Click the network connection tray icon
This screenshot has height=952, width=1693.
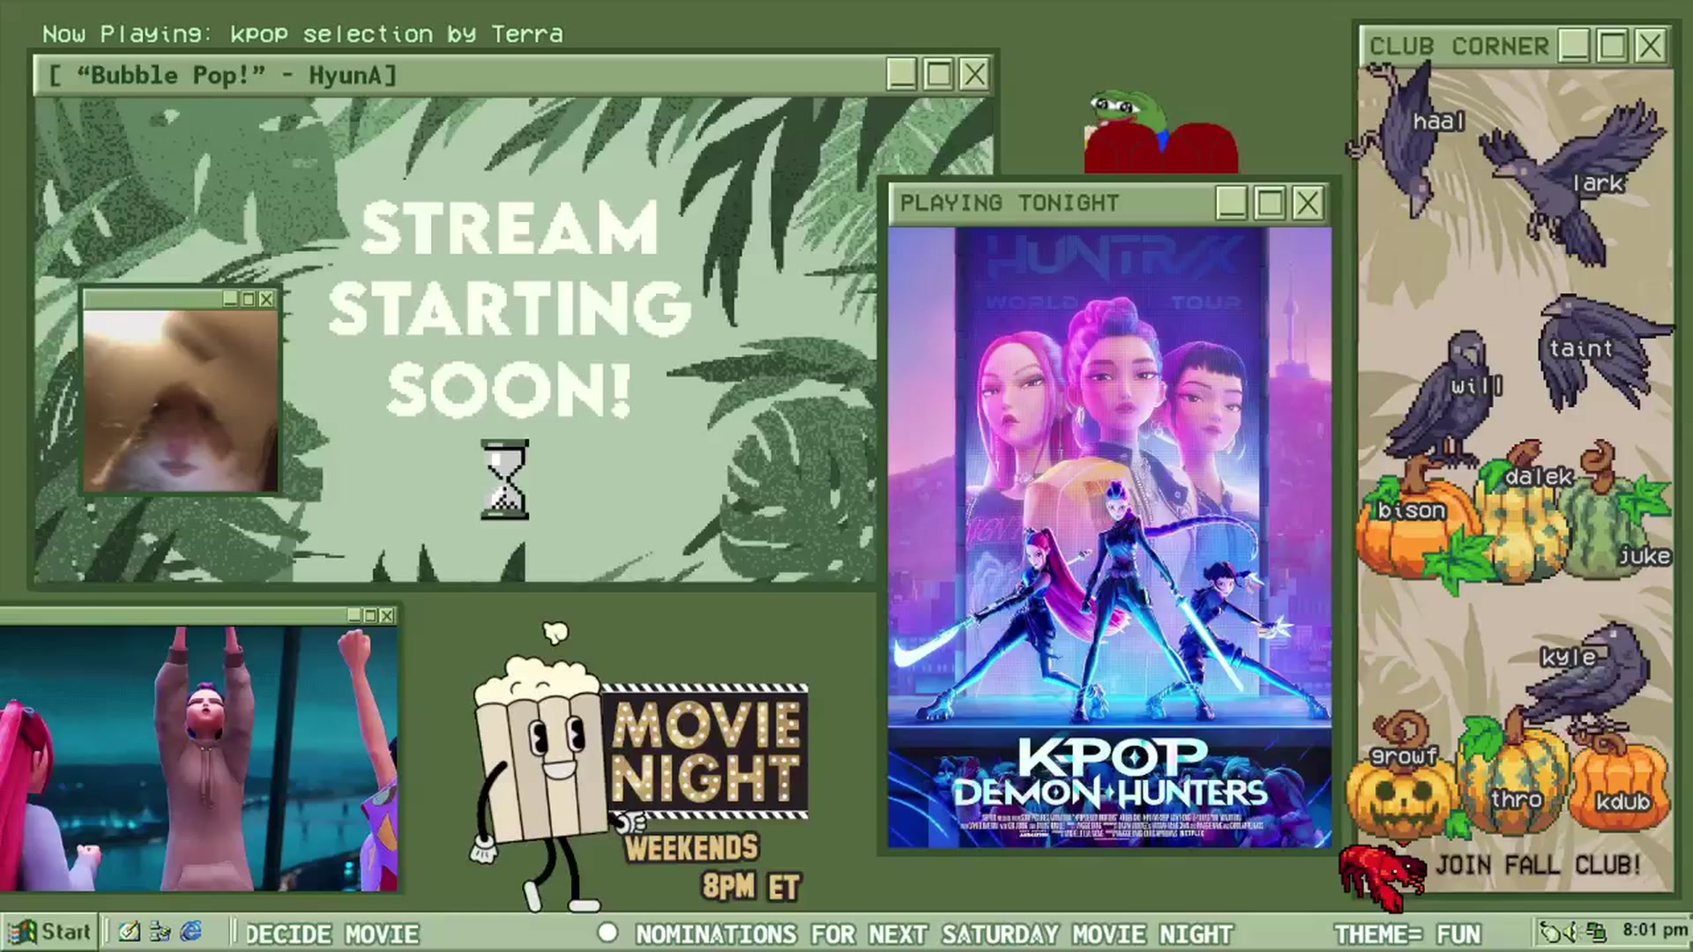tap(1595, 931)
